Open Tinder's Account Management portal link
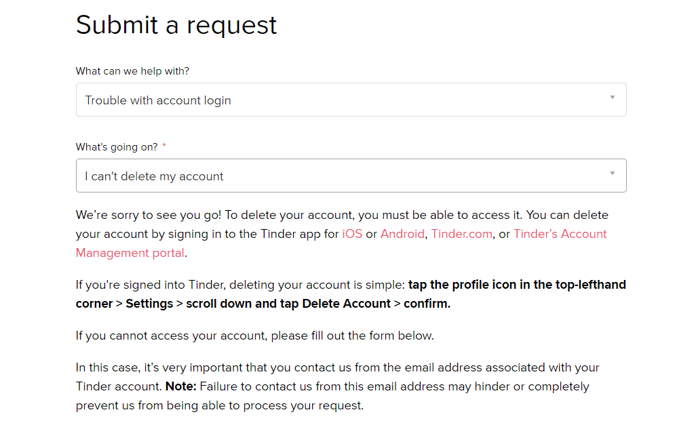The height and width of the screenshot is (425, 694). coord(560,234)
